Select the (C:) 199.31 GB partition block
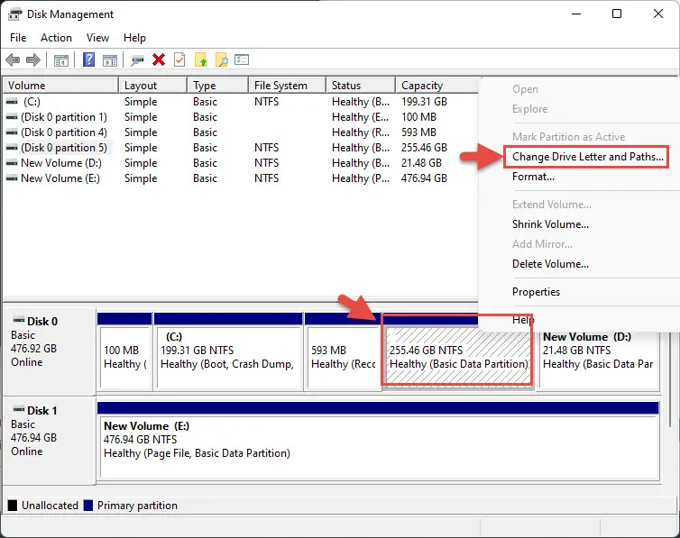Viewport: 680px width, 538px height. pyautogui.click(x=228, y=351)
